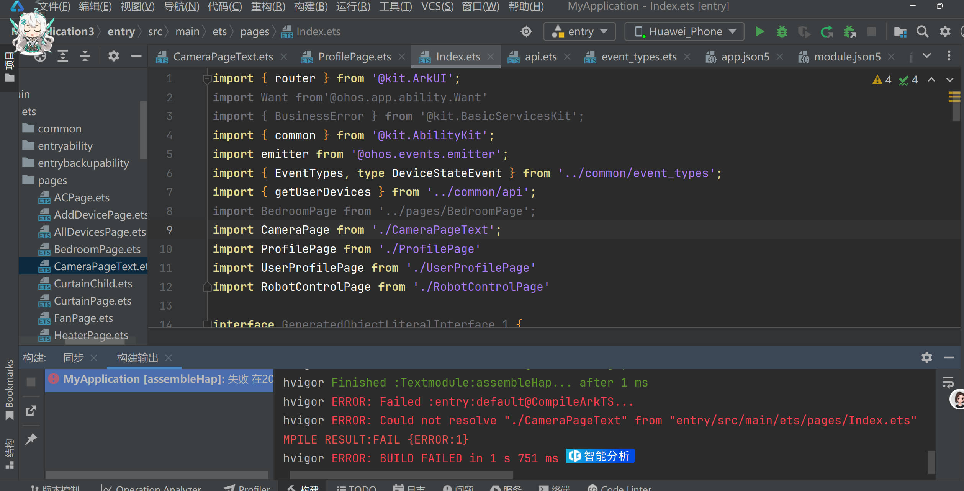The width and height of the screenshot is (964, 491).
Task: Open the Huawei_Phone device dropdown
Action: pyautogui.click(x=684, y=31)
